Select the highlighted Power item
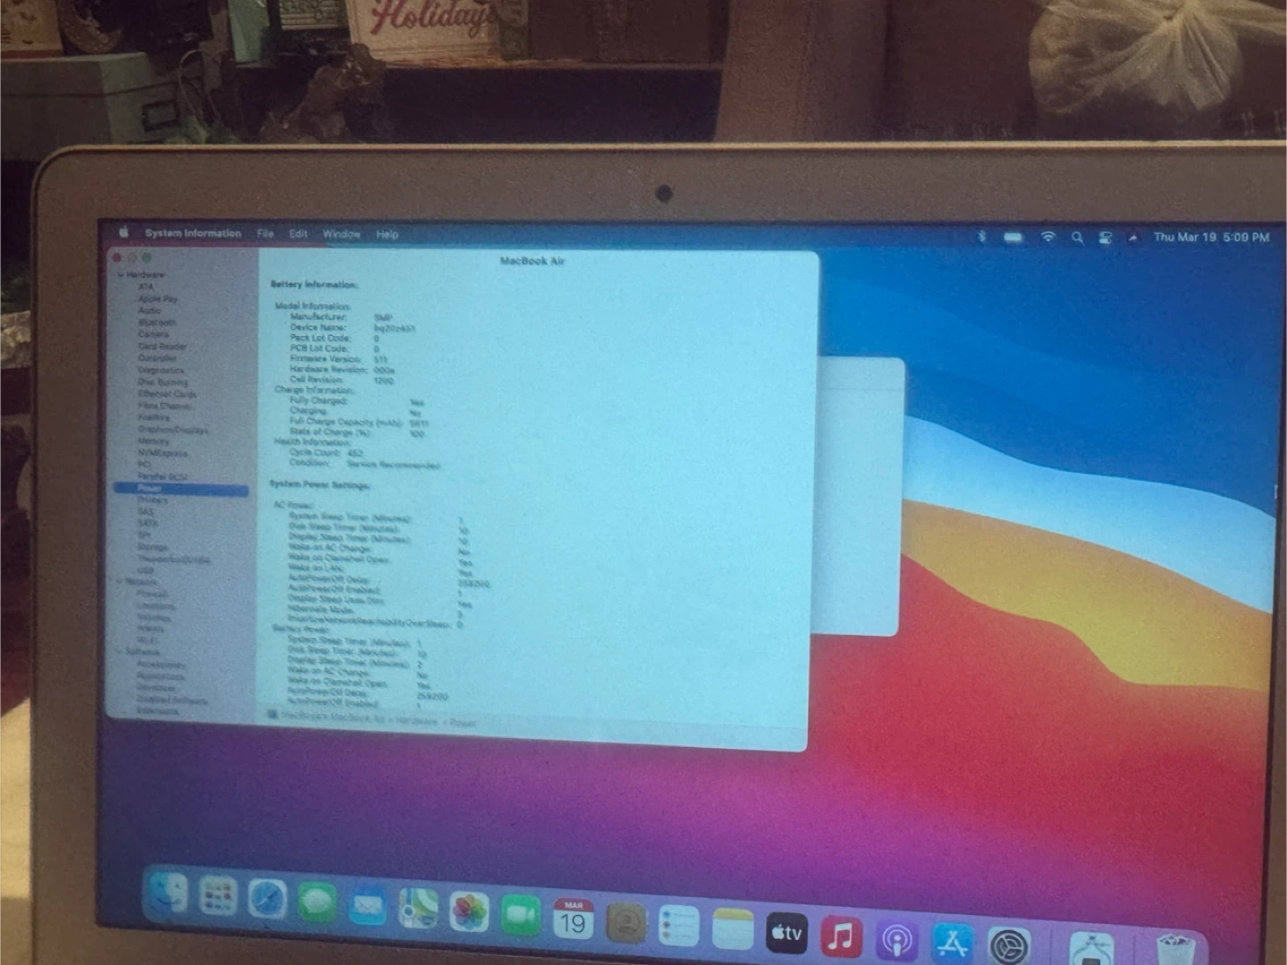 coord(181,489)
